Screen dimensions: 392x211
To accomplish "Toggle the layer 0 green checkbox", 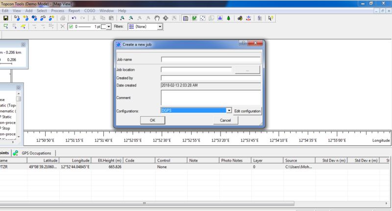I will (x=71, y=26).
